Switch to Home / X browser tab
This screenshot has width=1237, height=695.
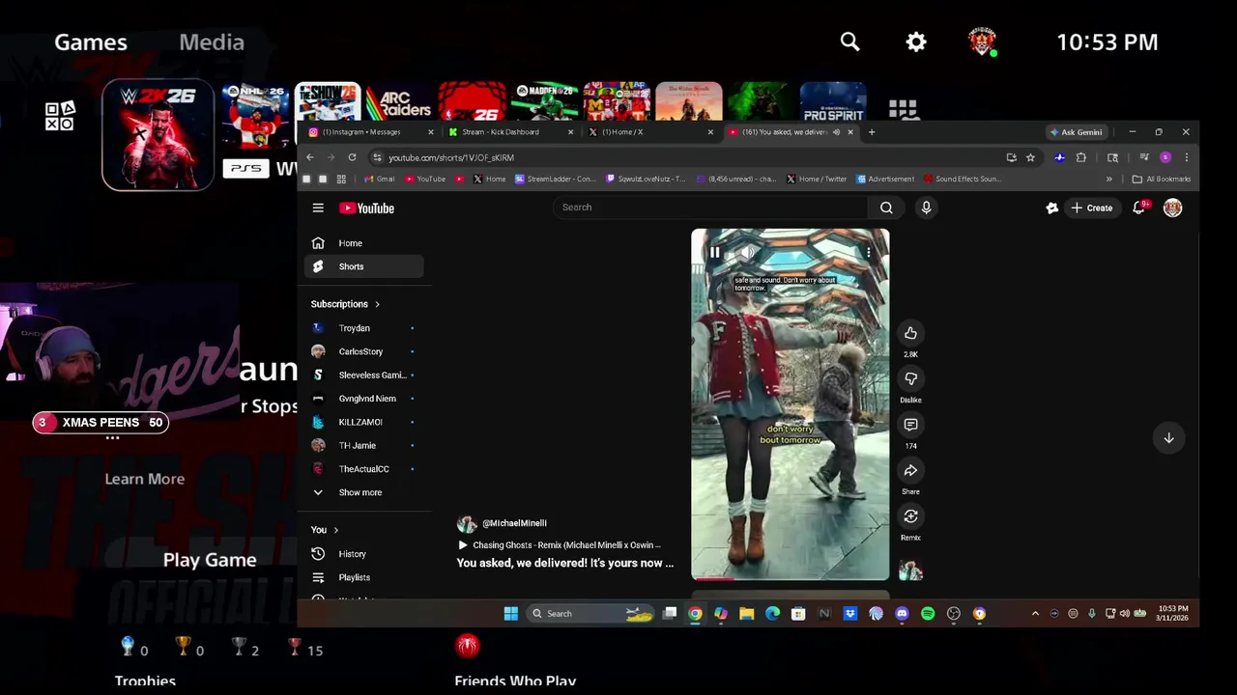click(651, 132)
